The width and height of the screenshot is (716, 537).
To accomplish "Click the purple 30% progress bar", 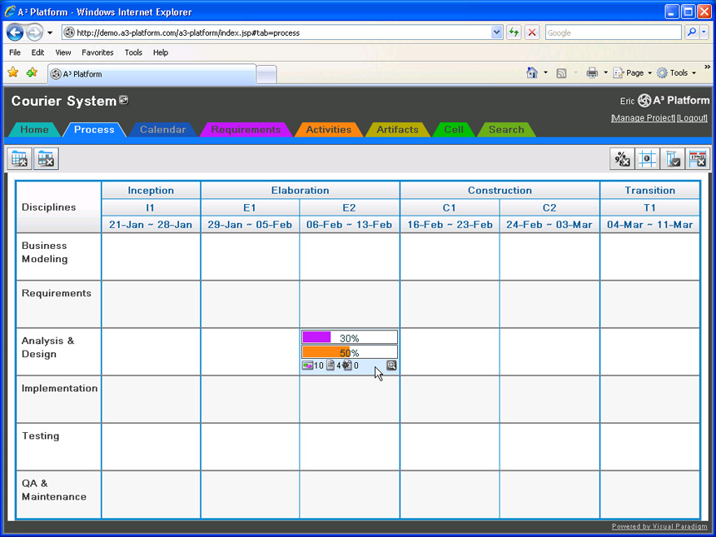I will [349, 338].
